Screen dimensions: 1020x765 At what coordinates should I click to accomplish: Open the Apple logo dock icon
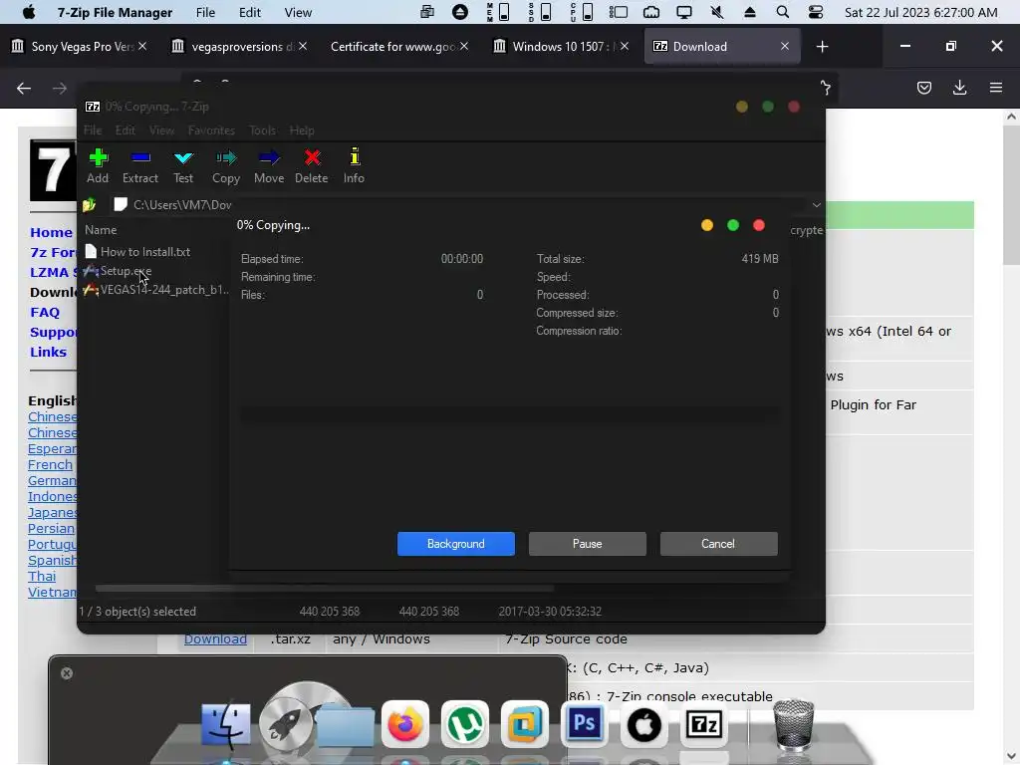click(644, 724)
